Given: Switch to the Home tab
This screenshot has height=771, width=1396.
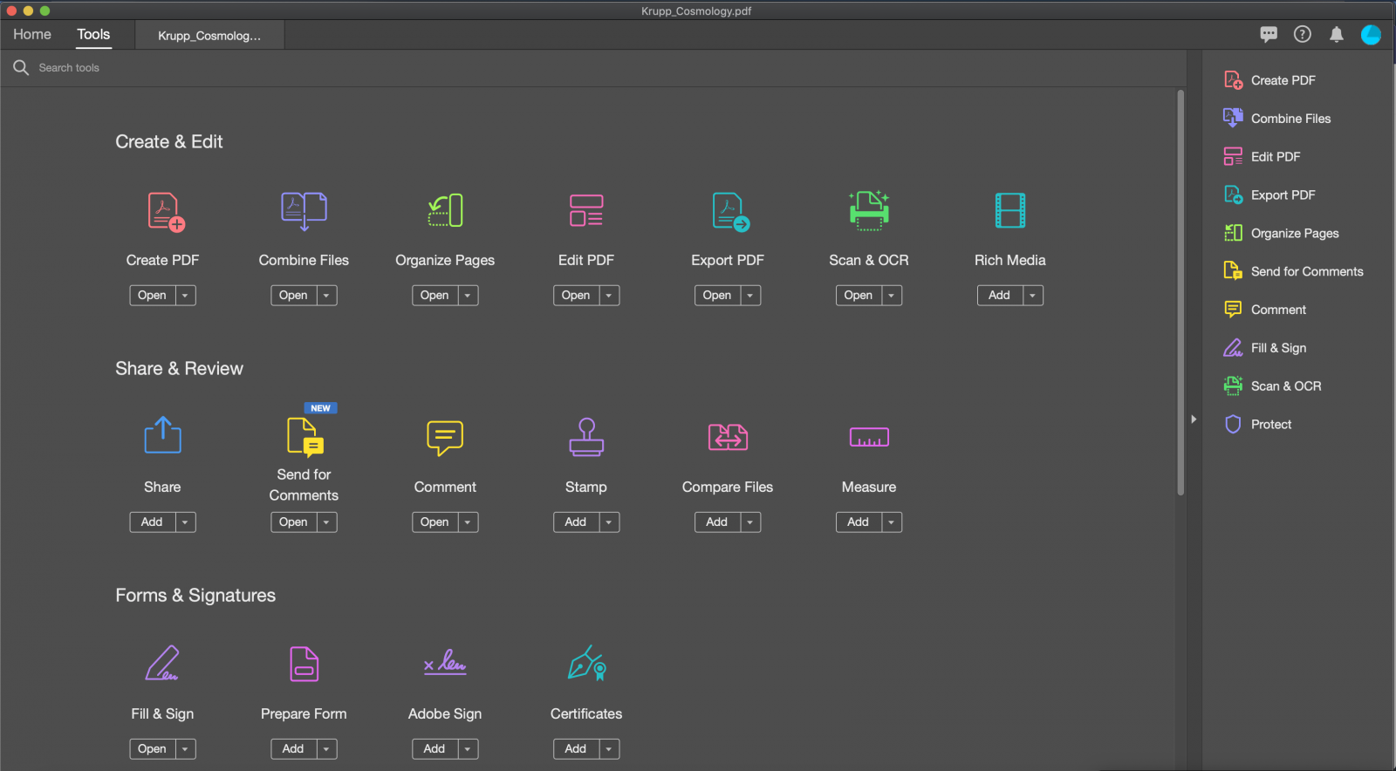Looking at the screenshot, I should [x=32, y=34].
